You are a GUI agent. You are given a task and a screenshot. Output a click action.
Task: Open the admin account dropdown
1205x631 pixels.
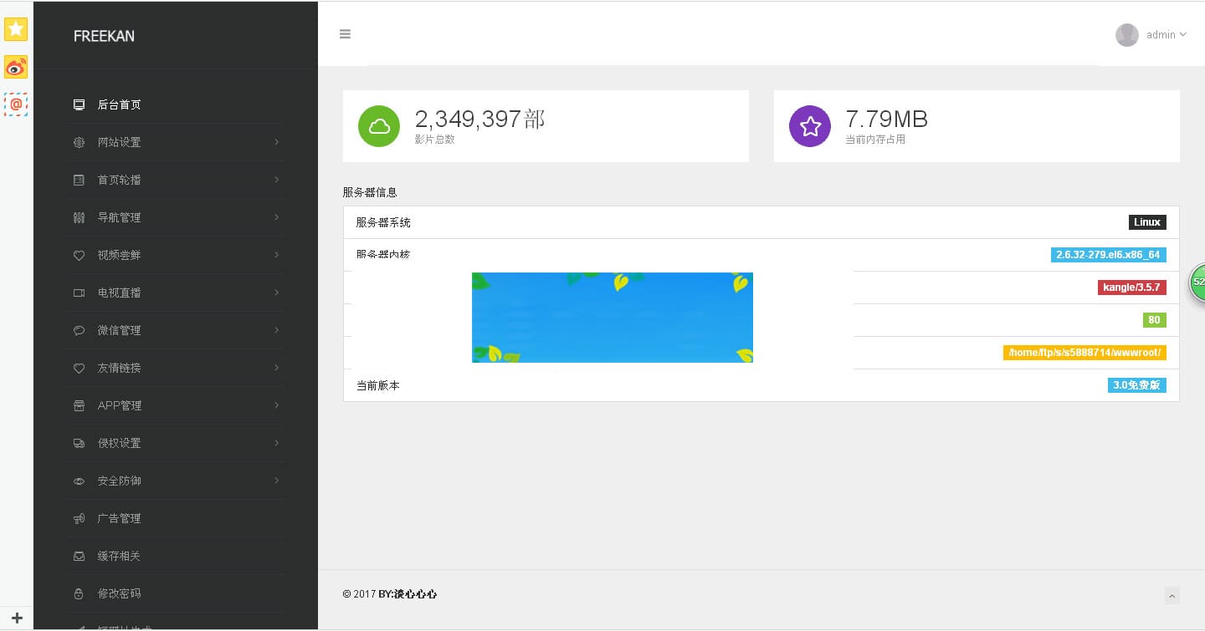(x=1162, y=34)
